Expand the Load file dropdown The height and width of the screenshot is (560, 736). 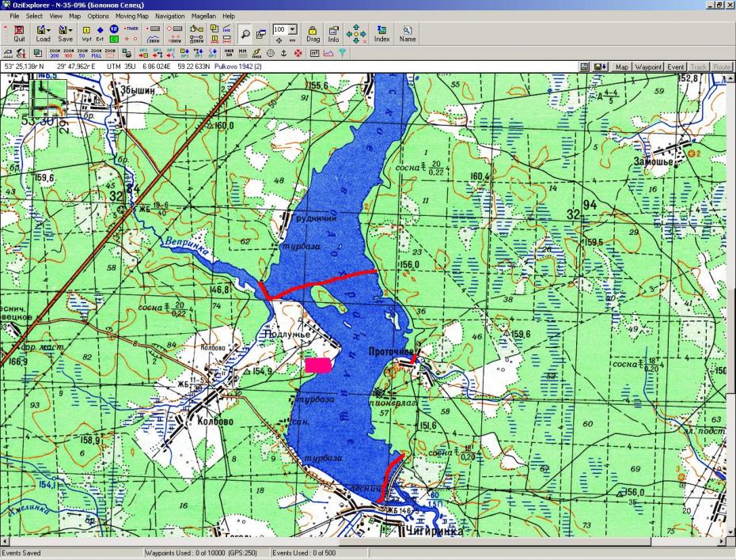click(x=49, y=29)
